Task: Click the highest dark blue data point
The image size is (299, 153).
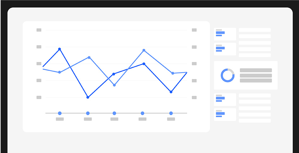Action: [59, 49]
